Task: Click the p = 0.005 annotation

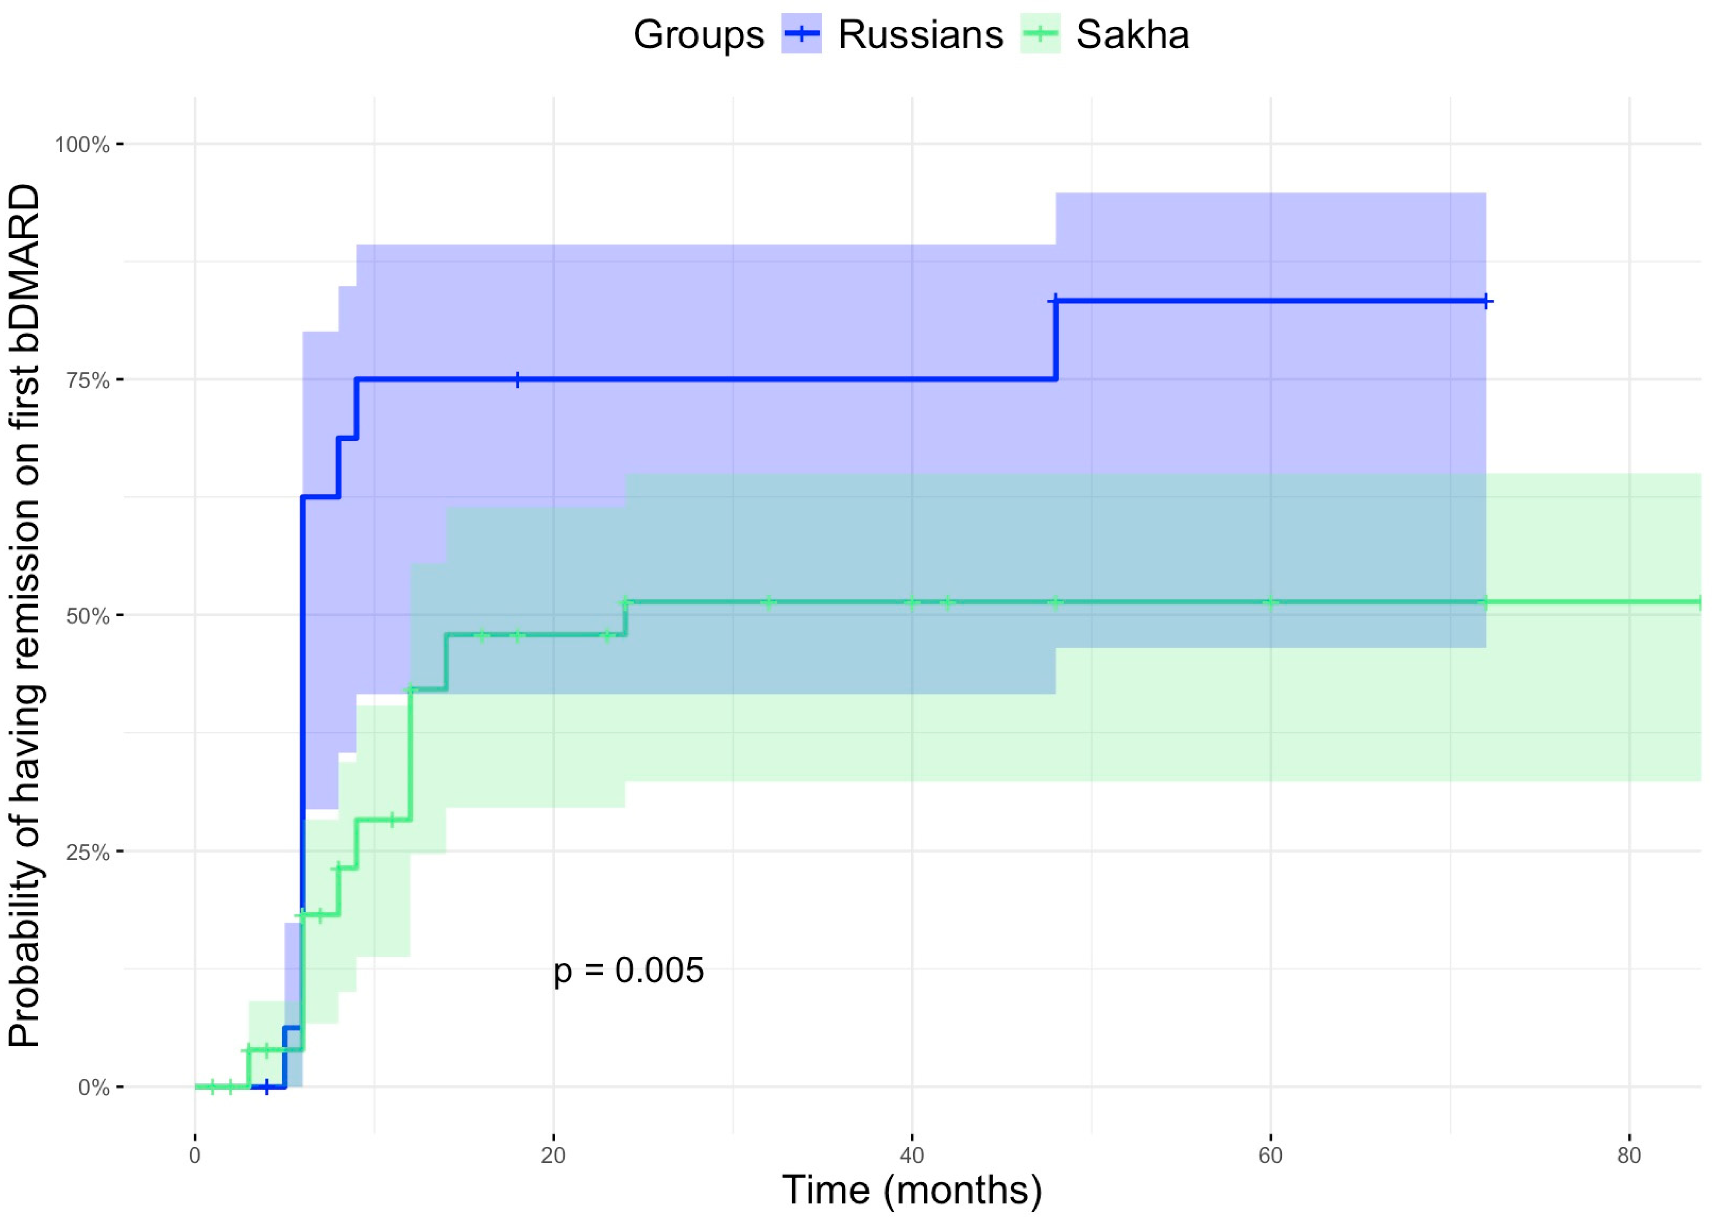Action: pos(628,970)
